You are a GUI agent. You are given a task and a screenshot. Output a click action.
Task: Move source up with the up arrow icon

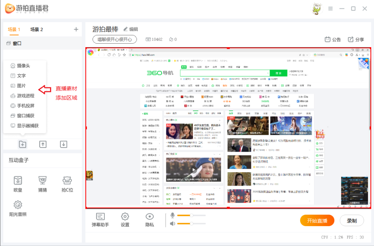pyautogui.click(x=43, y=144)
